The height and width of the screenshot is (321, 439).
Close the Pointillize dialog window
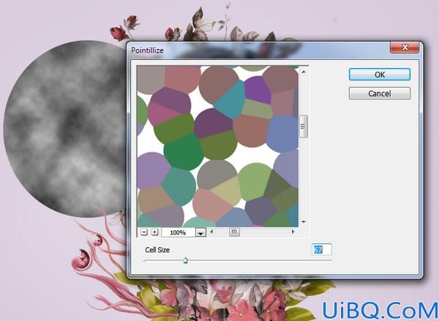coord(405,48)
